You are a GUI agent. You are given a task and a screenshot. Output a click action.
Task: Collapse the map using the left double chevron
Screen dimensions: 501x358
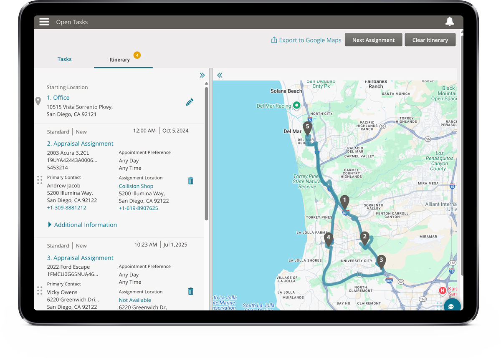[220, 75]
